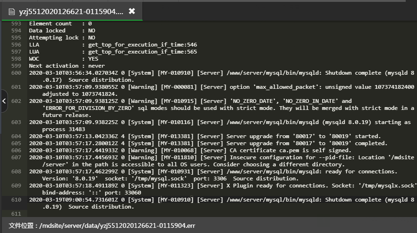This screenshot has width=417, height=233.
Task: Click the 'Element count' log line
Action: (x=60, y=23)
